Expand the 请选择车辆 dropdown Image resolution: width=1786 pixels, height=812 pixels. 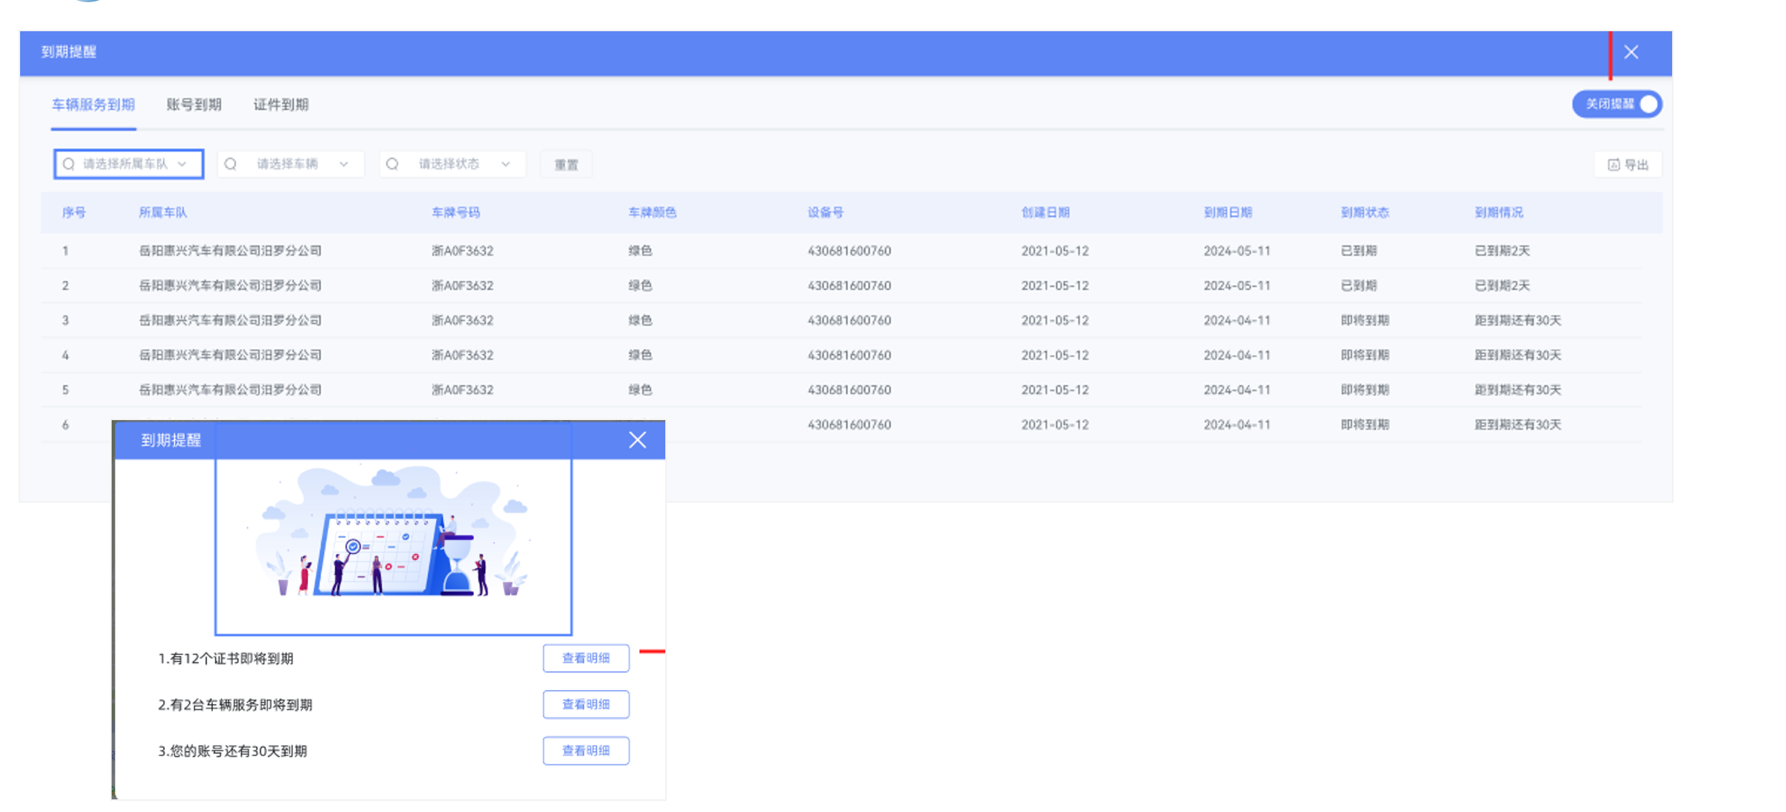291,164
